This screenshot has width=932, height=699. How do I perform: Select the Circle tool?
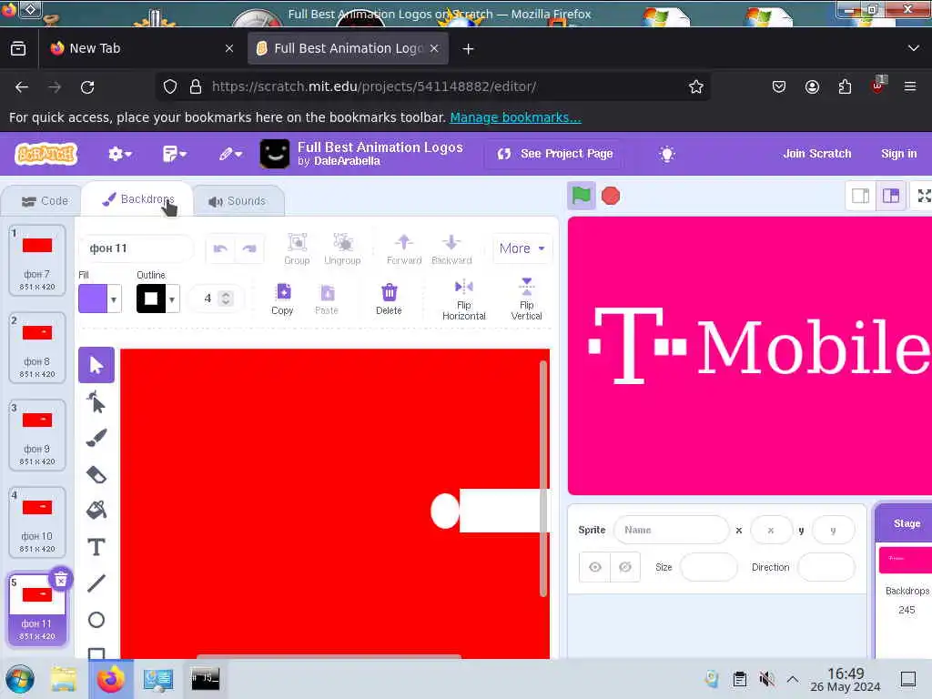(x=96, y=620)
